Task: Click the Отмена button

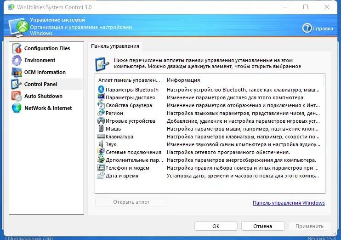Action: [x=262, y=226]
